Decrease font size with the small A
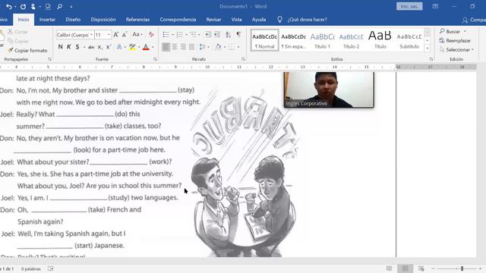486x273 pixels. (x=125, y=35)
